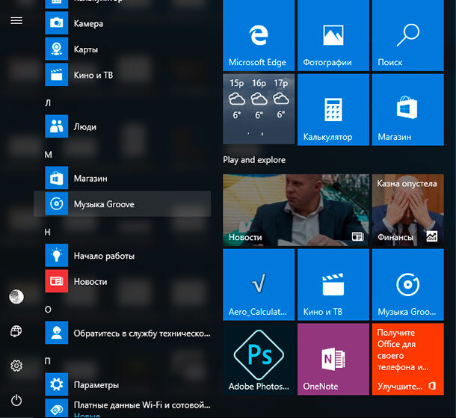Open Магазин tile
This screenshot has height=418, width=456.
pos(407,109)
